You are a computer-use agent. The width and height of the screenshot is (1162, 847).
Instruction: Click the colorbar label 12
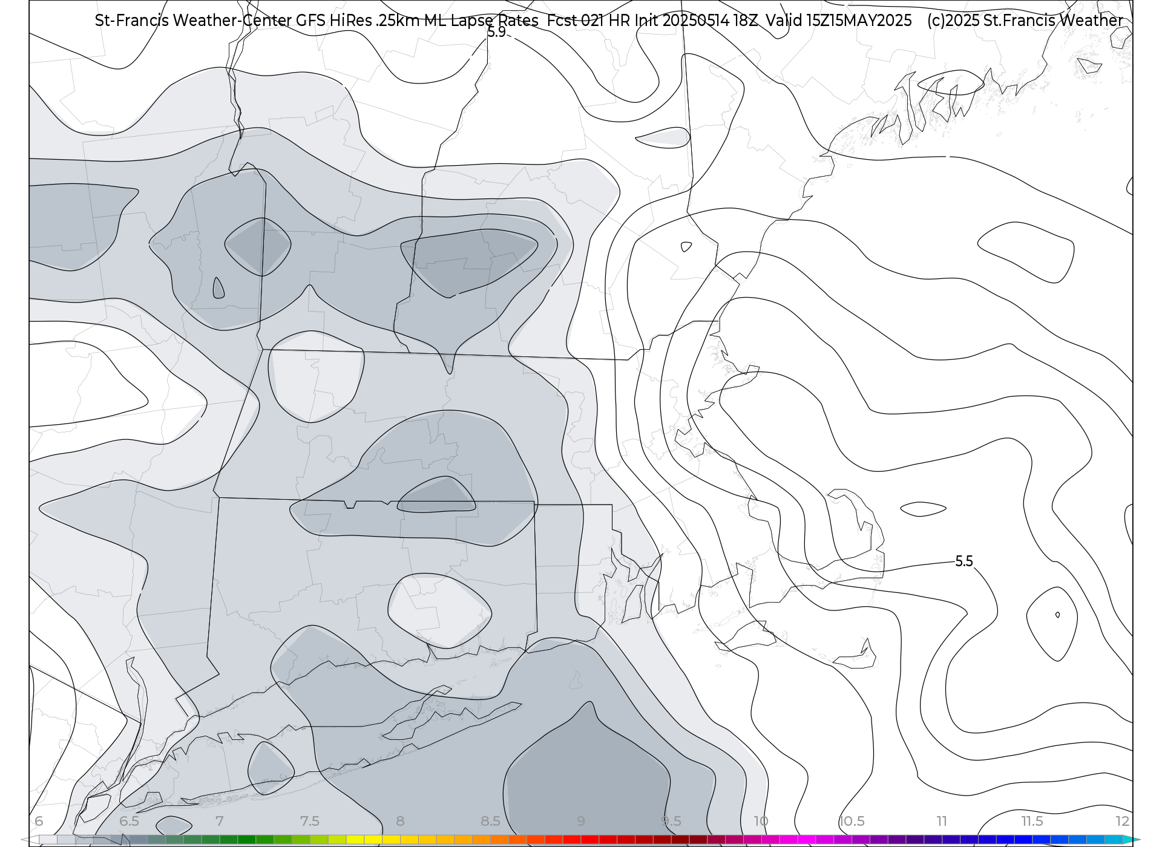point(1123,821)
